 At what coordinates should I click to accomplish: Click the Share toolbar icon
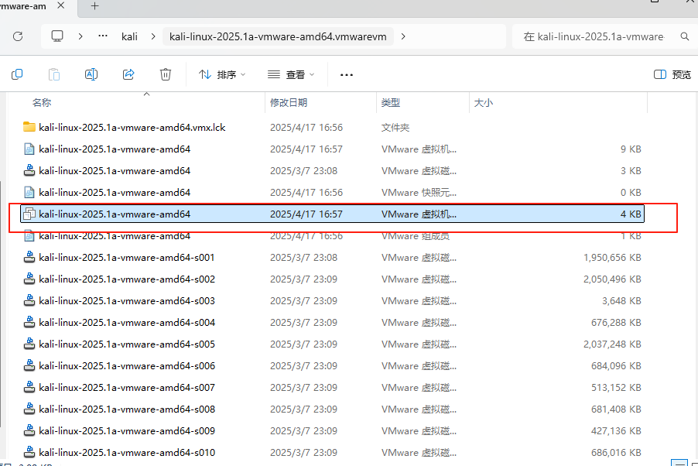click(128, 74)
